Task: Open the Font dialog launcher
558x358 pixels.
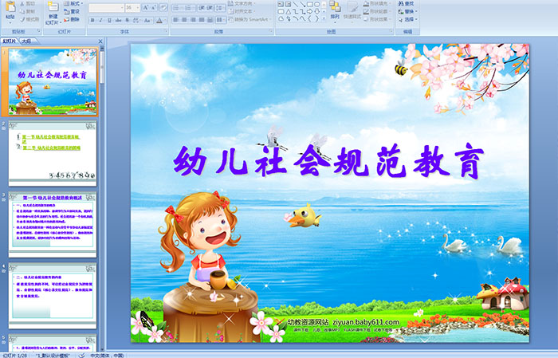Action: coord(166,31)
